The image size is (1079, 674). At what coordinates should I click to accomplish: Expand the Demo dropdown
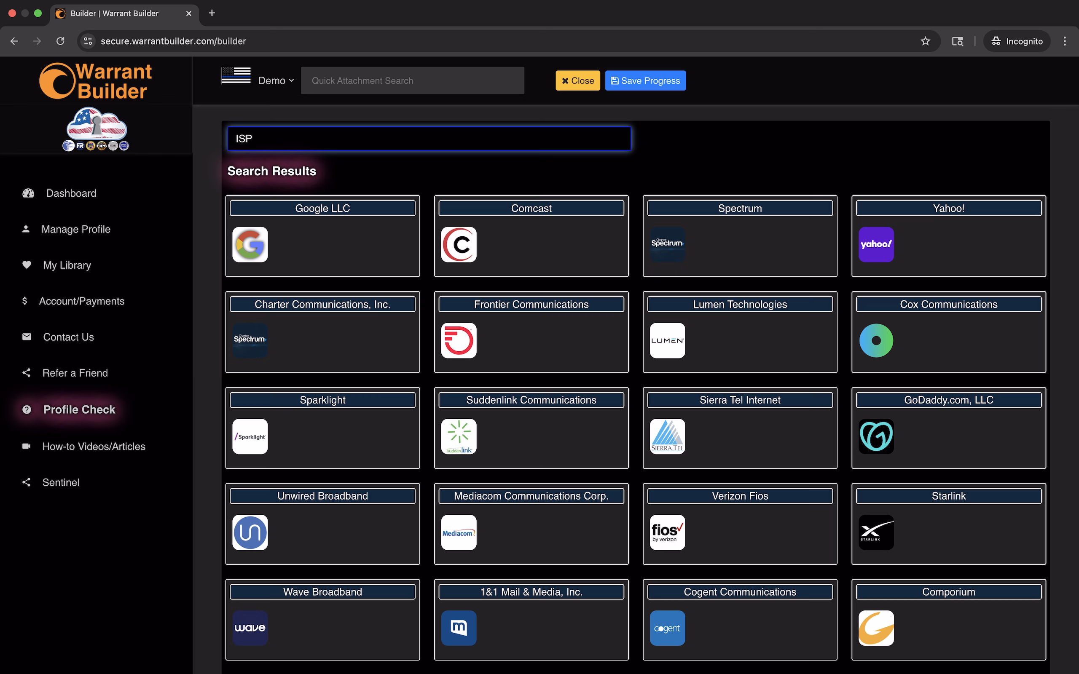coord(276,81)
